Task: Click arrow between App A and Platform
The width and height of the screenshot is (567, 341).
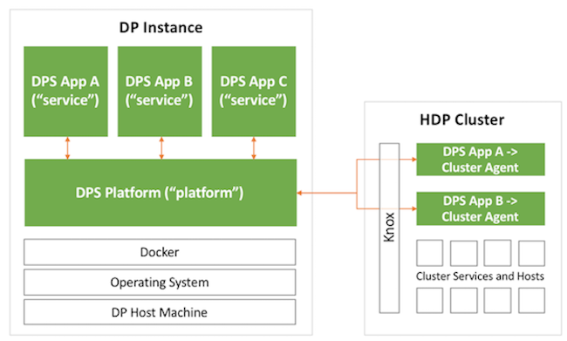Action: click(x=68, y=148)
